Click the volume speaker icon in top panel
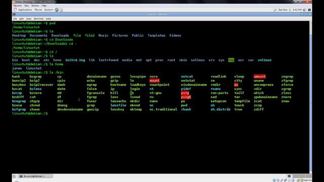The height and width of the screenshot is (182, 324). 304,10
